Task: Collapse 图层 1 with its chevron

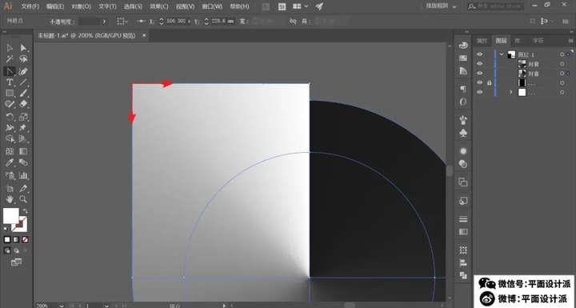Action: pos(502,54)
